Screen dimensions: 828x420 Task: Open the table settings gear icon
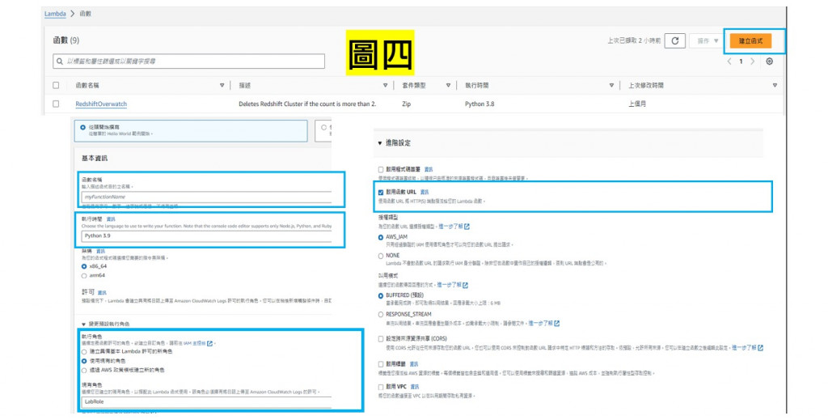click(x=770, y=62)
